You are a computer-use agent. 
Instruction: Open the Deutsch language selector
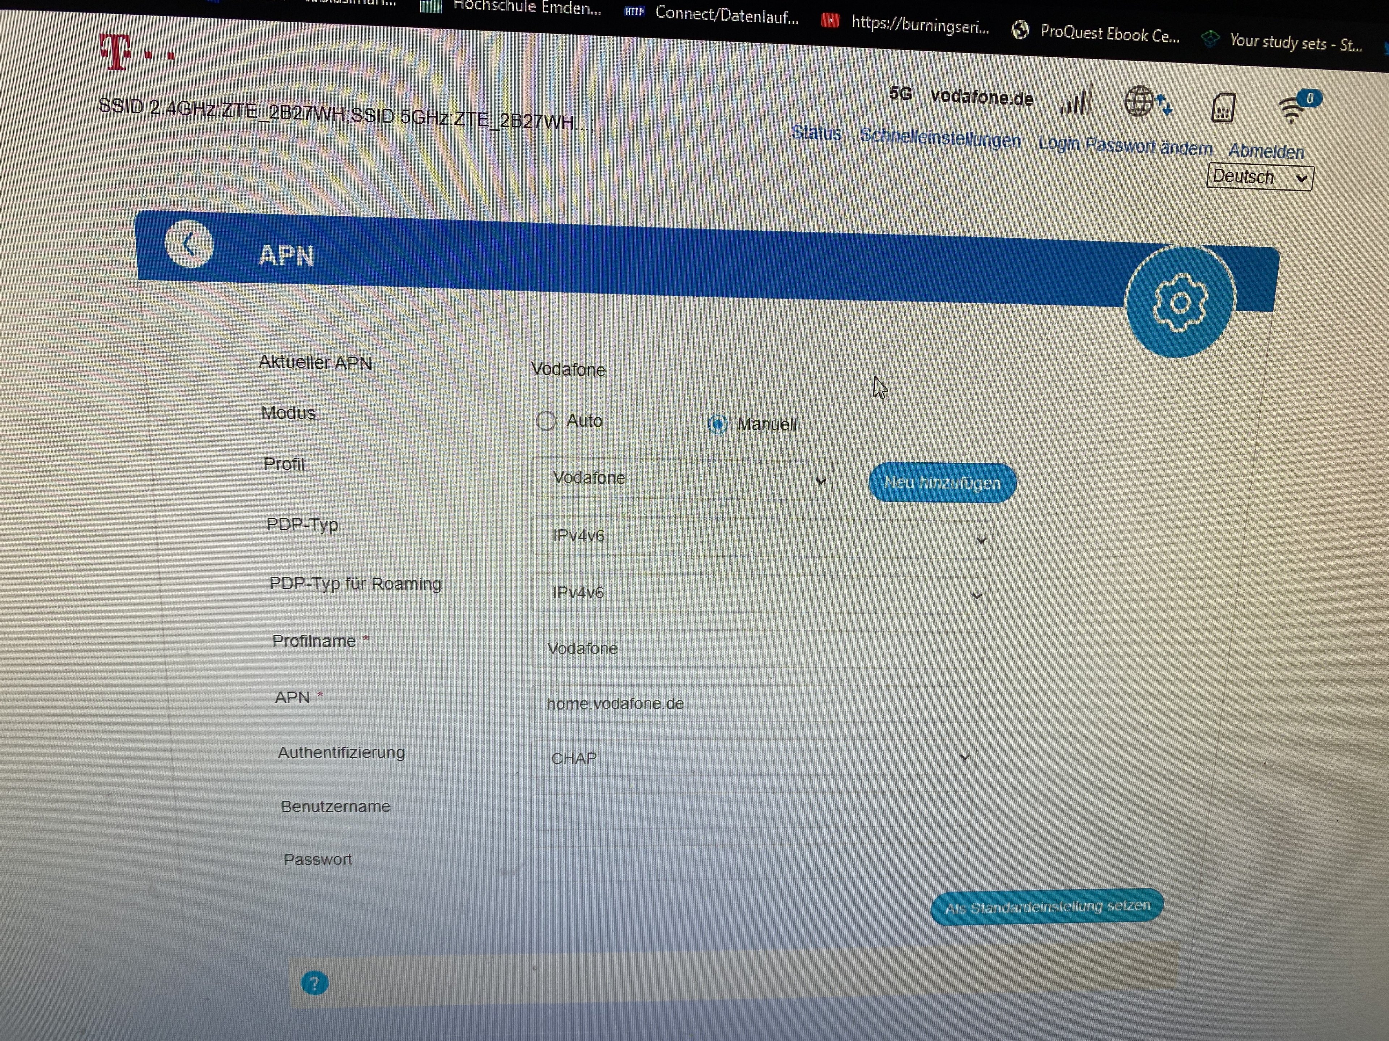[1258, 177]
